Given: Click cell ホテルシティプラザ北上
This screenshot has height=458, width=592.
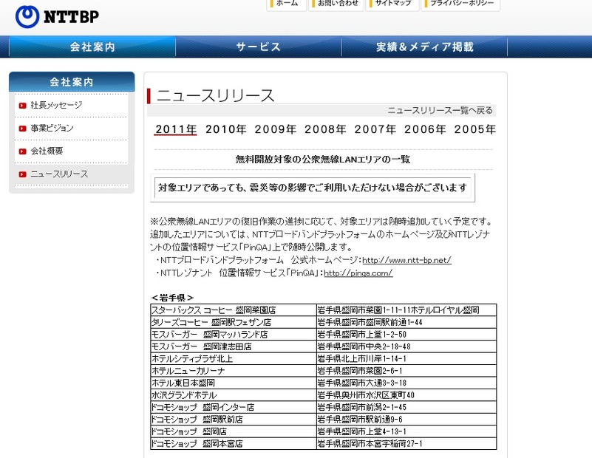Looking at the screenshot, I should [234, 358].
